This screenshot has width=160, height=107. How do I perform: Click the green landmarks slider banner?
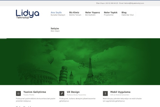(80, 62)
